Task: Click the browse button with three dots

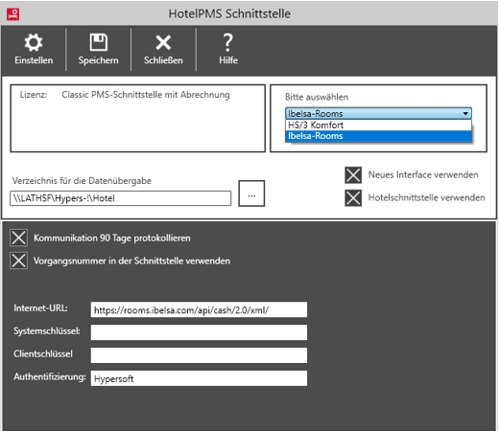Action: [251, 193]
